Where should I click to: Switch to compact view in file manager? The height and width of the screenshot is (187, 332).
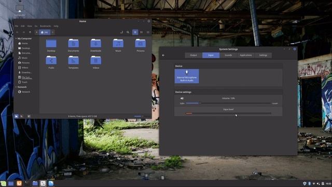(148, 32)
